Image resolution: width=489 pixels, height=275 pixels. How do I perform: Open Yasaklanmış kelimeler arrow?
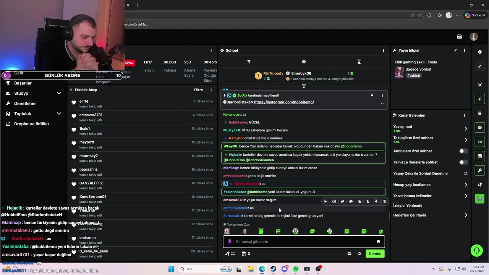(x=466, y=196)
